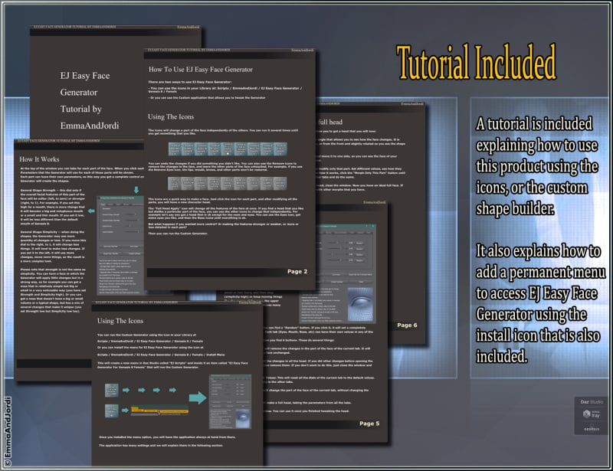Click the 'full head' heading on Page 6
613x471 pixels.
[x=330, y=122]
